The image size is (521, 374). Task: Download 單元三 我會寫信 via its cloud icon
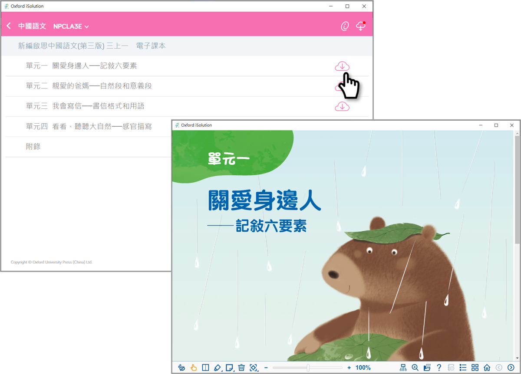(x=342, y=106)
